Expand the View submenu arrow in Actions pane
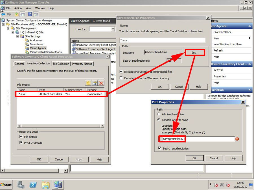 (250, 38)
